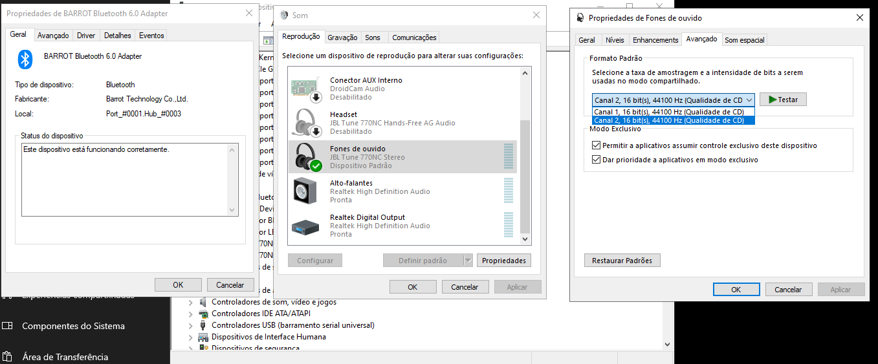Click the Alto-falantes volume level meter
Viewport: 878px width, 364px height.
pyautogui.click(x=509, y=191)
